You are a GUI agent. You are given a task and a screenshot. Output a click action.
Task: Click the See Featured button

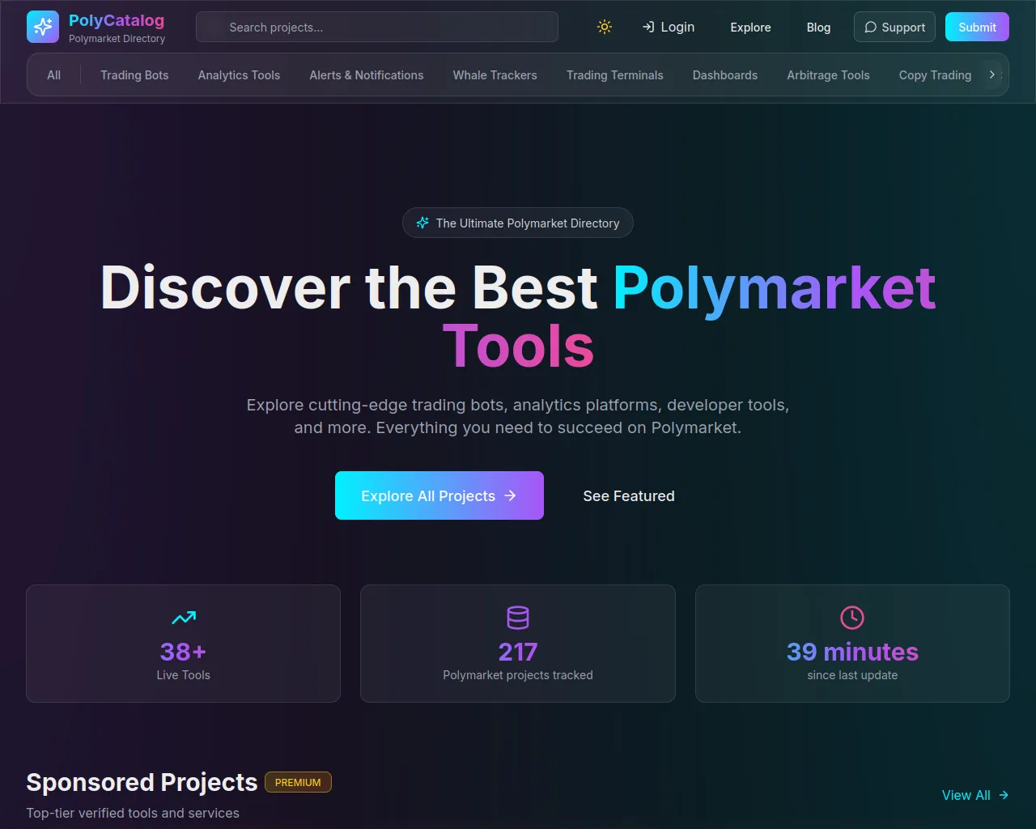629,495
